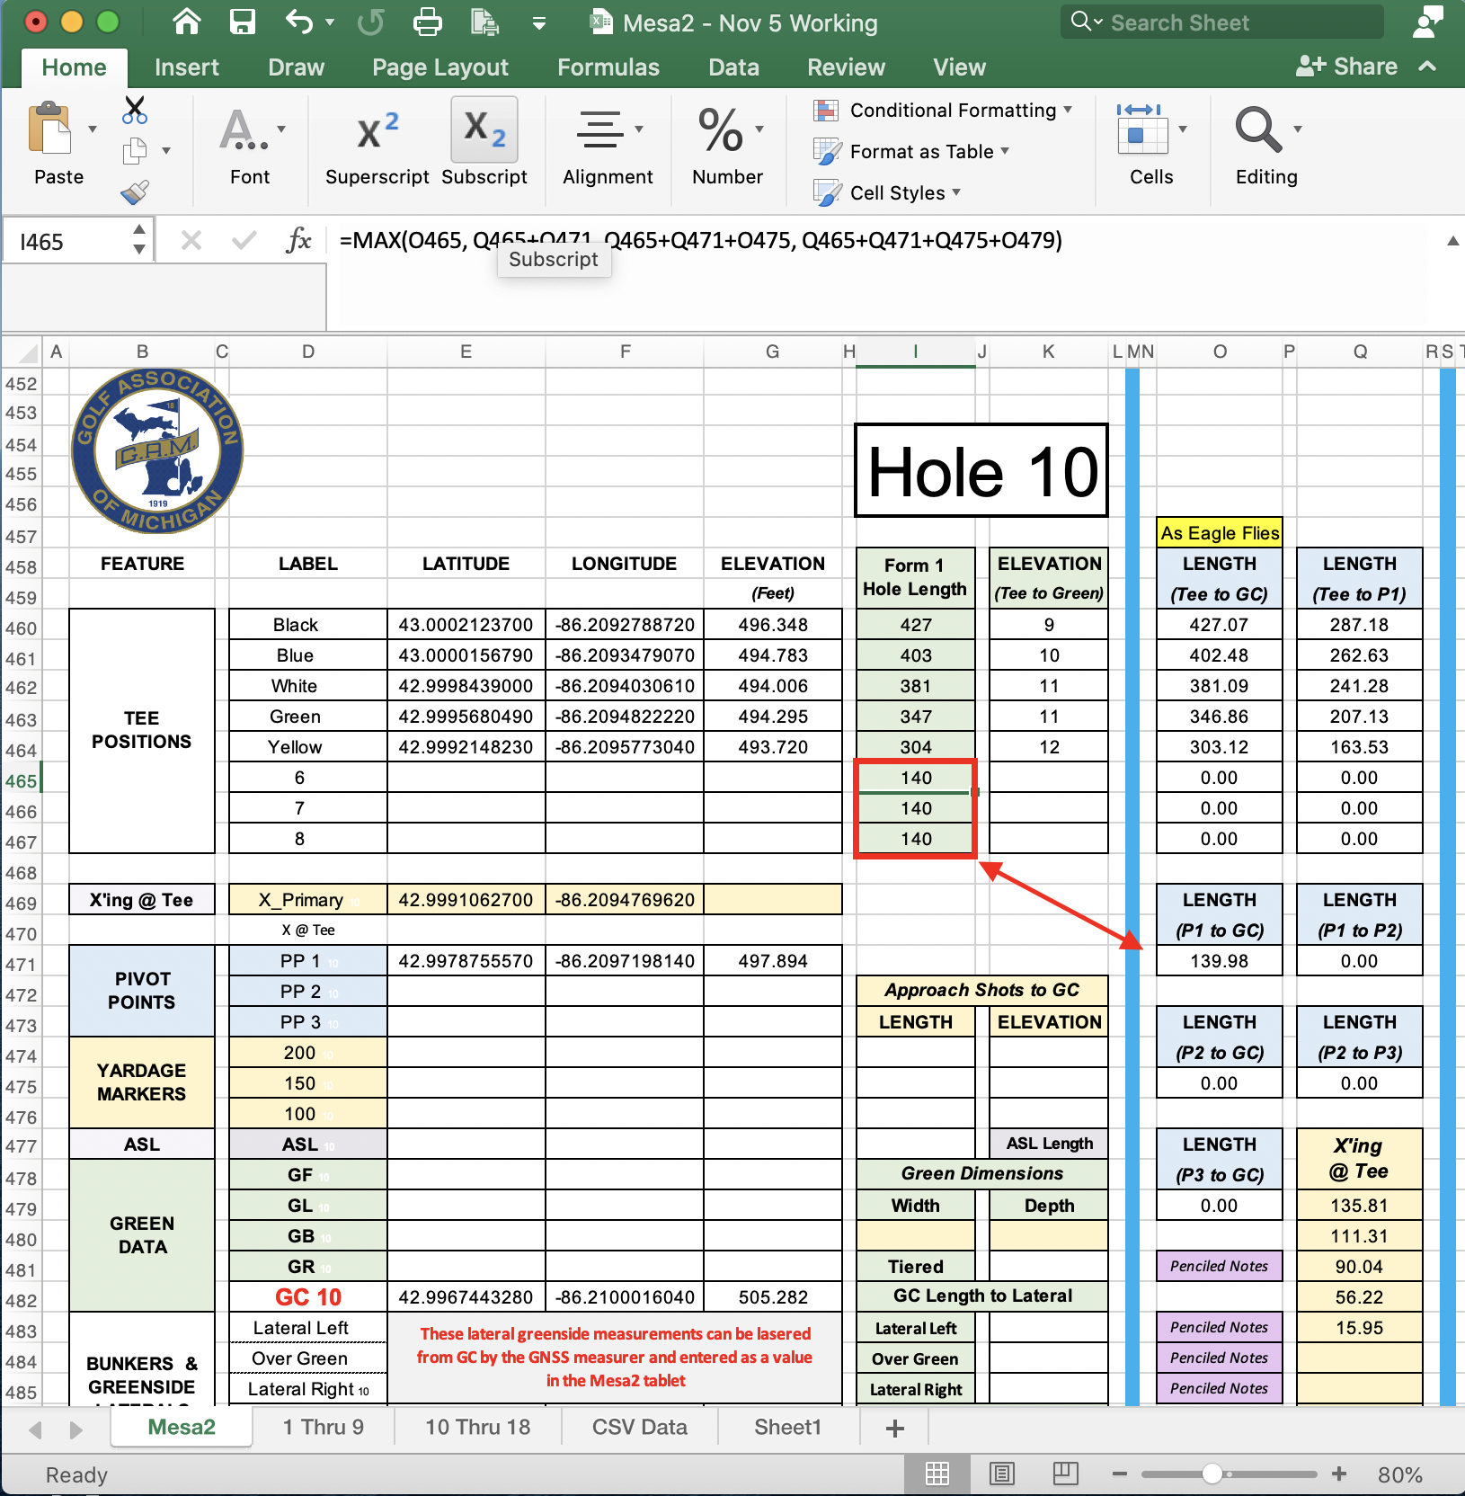
Task: Open the Font group icon
Action: tap(243, 129)
